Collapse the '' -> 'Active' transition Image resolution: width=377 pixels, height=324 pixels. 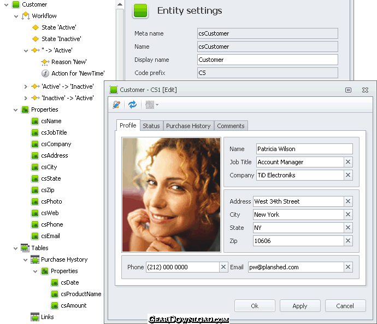tap(26, 51)
